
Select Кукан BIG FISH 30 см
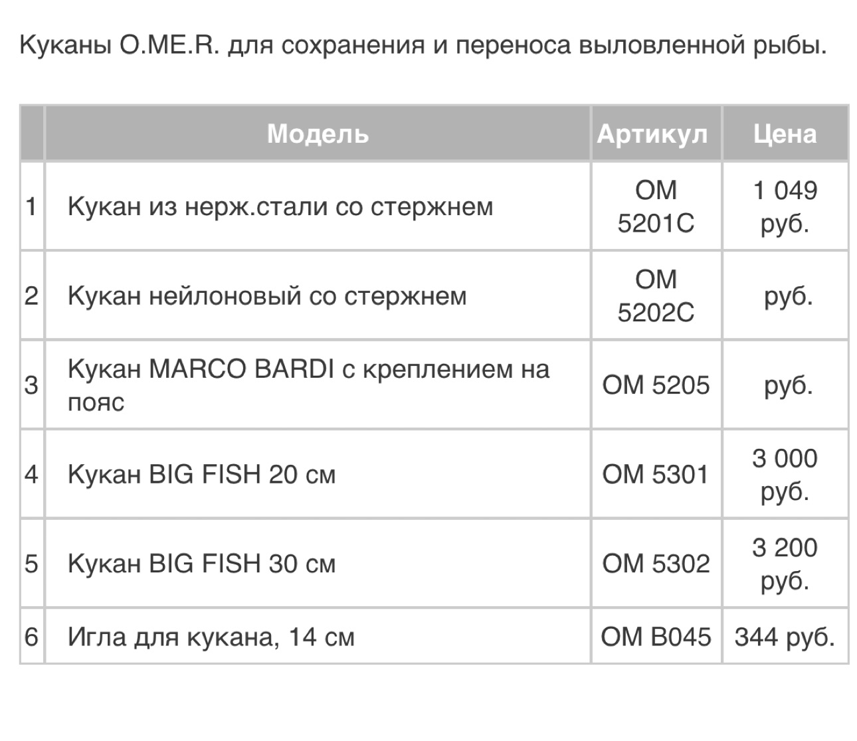201,564
